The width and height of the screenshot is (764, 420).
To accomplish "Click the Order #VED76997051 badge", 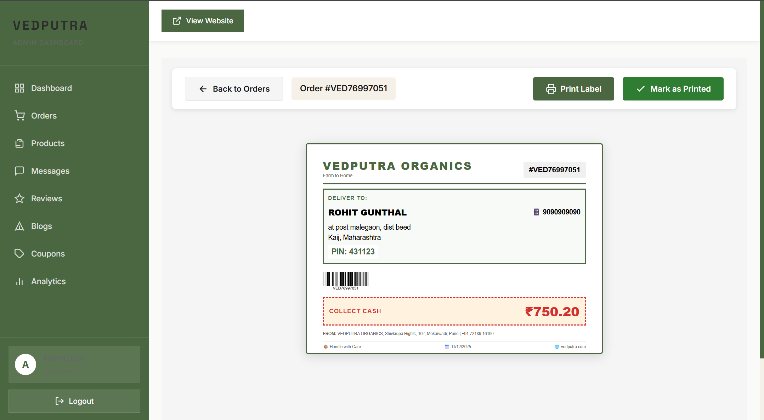I will pos(343,88).
